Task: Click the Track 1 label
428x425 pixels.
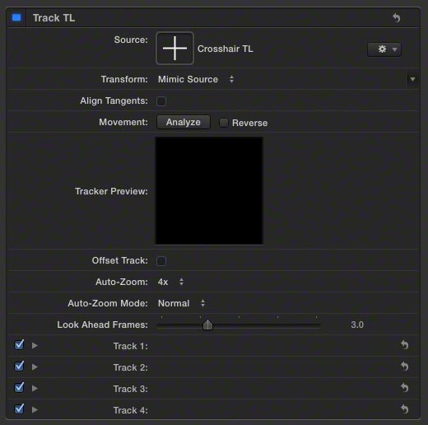Action: pos(131,346)
